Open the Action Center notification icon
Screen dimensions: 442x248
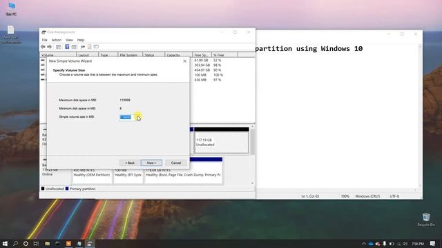[x=433, y=244]
